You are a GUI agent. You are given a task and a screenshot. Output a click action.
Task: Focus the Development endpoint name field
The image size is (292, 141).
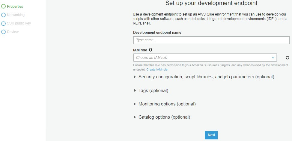pyautogui.click(x=211, y=40)
